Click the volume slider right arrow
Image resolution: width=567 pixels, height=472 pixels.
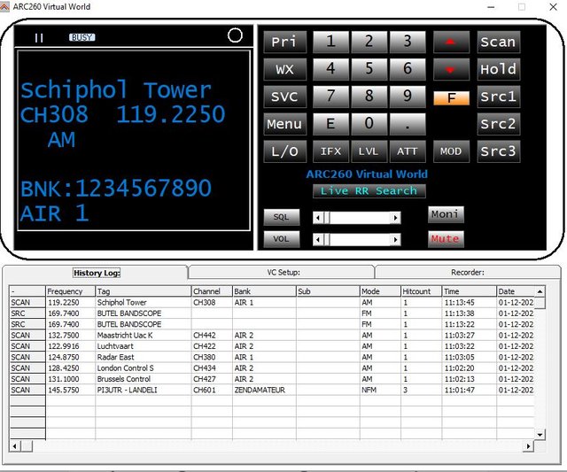(x=395, y=240)
